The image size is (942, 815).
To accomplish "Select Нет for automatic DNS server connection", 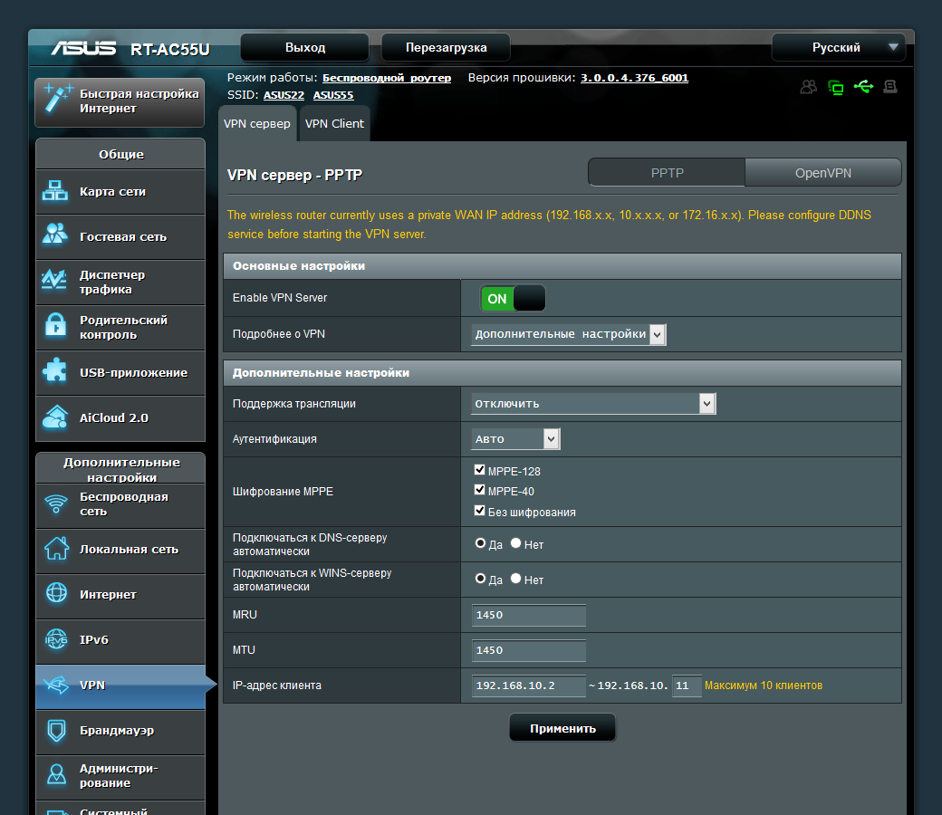I will pyautogui.click(x=516, y=543).
